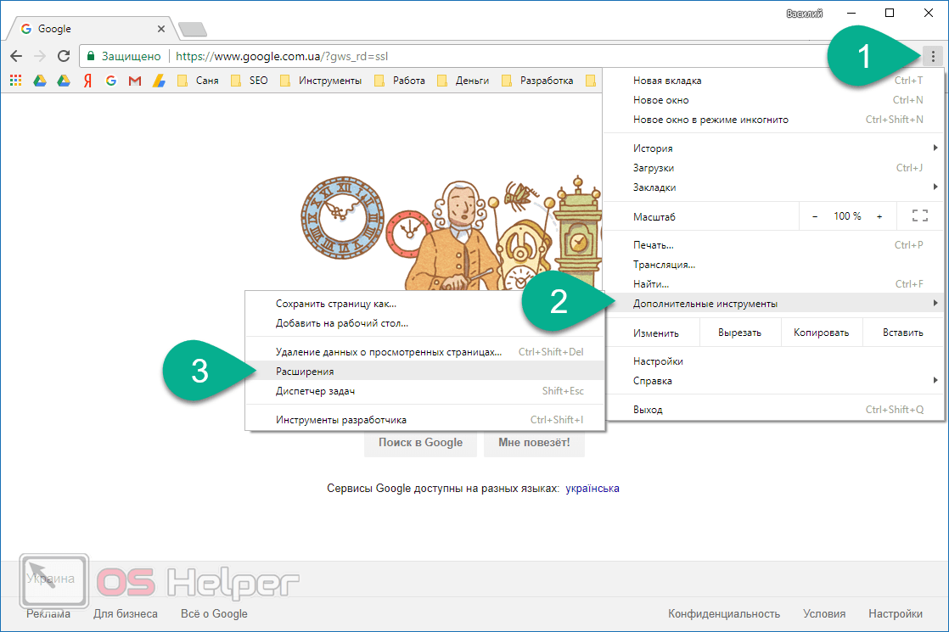Expand Дополнительные инструменты submenu

(773, 303)
